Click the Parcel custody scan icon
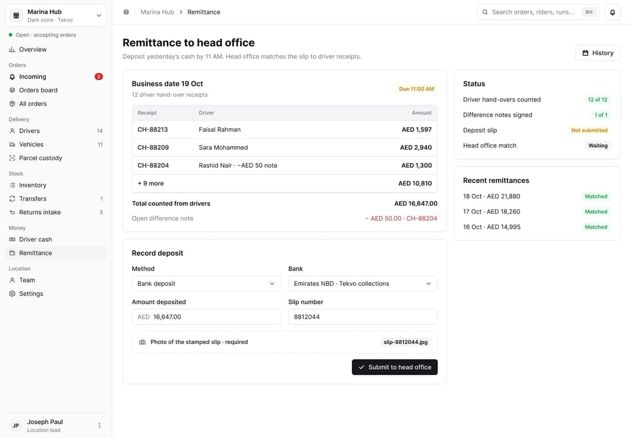 [12, 158]
